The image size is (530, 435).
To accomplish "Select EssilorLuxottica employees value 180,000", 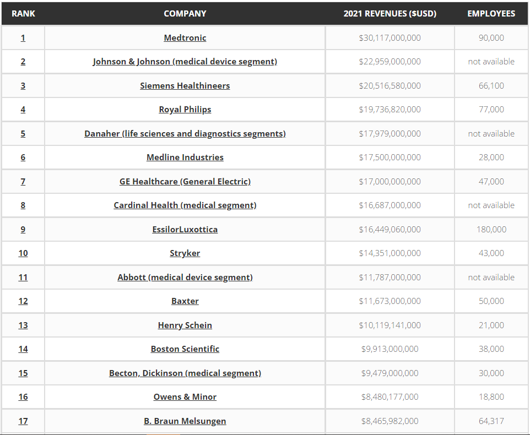I will coord(491,230).
